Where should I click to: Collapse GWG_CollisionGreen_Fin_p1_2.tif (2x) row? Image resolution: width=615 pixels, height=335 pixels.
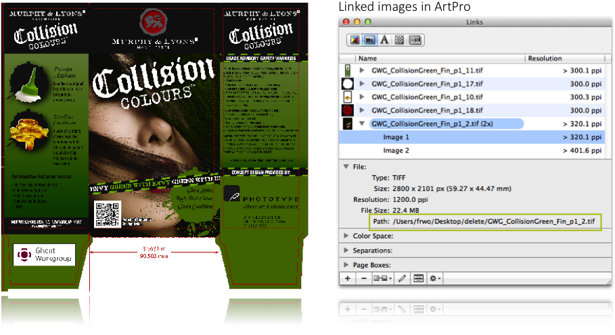tap(362, 124)
